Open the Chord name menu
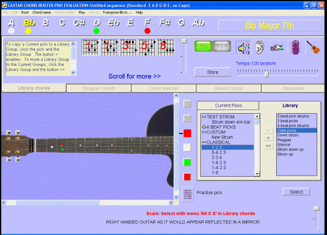The width and height of the screenshot is (327, 235). [x=41, y=12]
